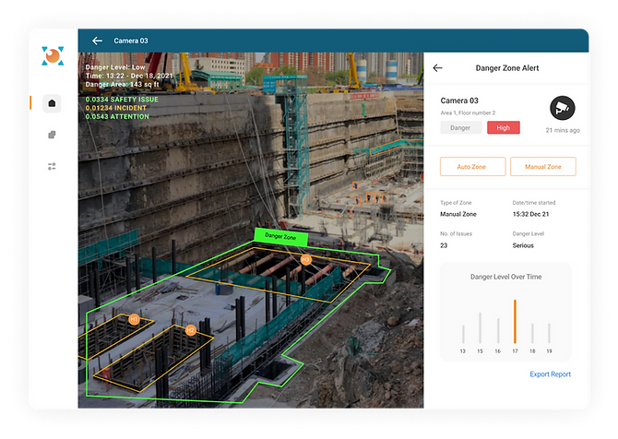Choose the Auto Zone button
Screen dimensions: 618x439
pos(472,167)
